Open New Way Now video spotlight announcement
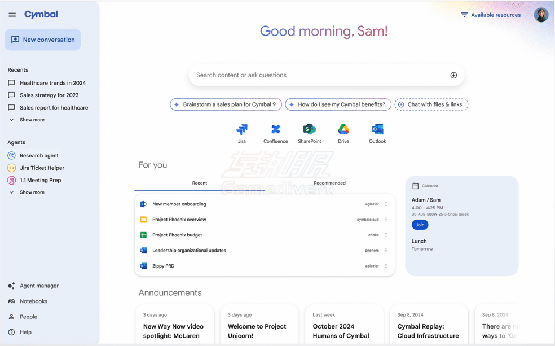This screenshot has width=555, height=346. [x=175, y=325]
